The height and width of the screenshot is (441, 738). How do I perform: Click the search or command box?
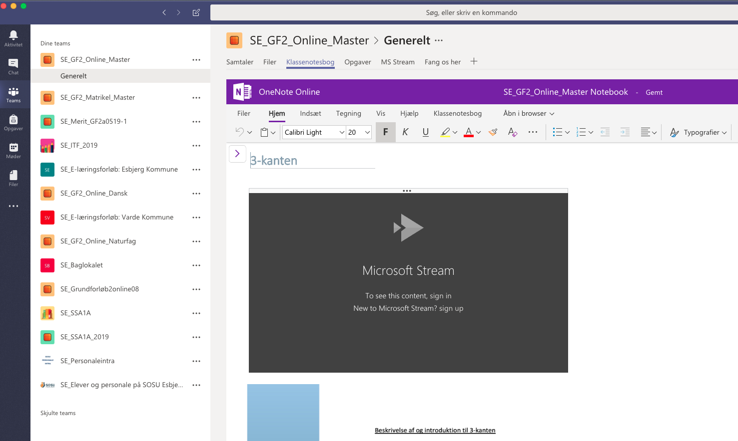[x=474, y=12]
